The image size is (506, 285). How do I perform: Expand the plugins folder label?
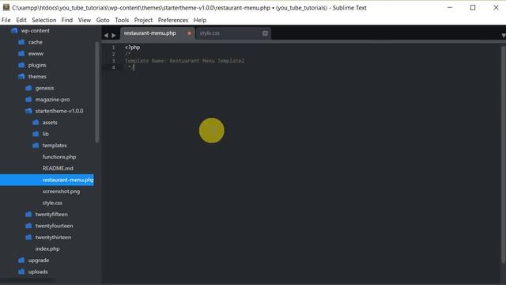[37, 65]
